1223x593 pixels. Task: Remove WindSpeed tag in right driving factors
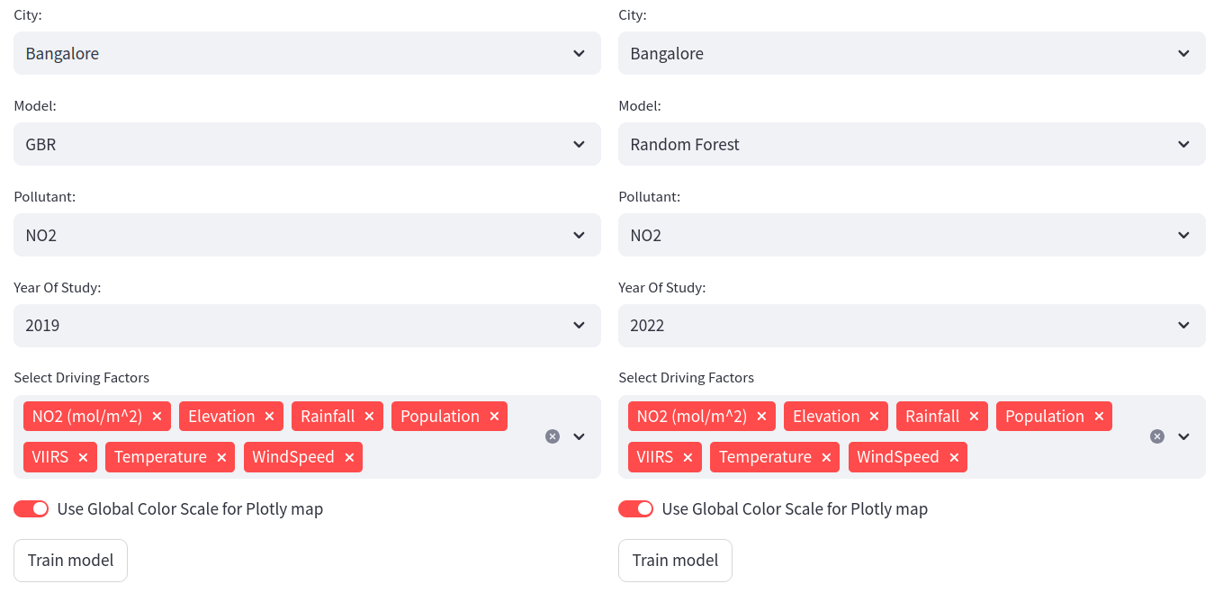click(x=954, y=457)
